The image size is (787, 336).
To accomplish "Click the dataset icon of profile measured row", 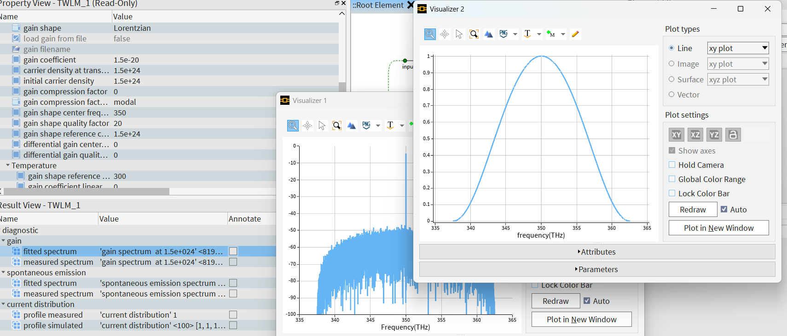I will point(16,315).
